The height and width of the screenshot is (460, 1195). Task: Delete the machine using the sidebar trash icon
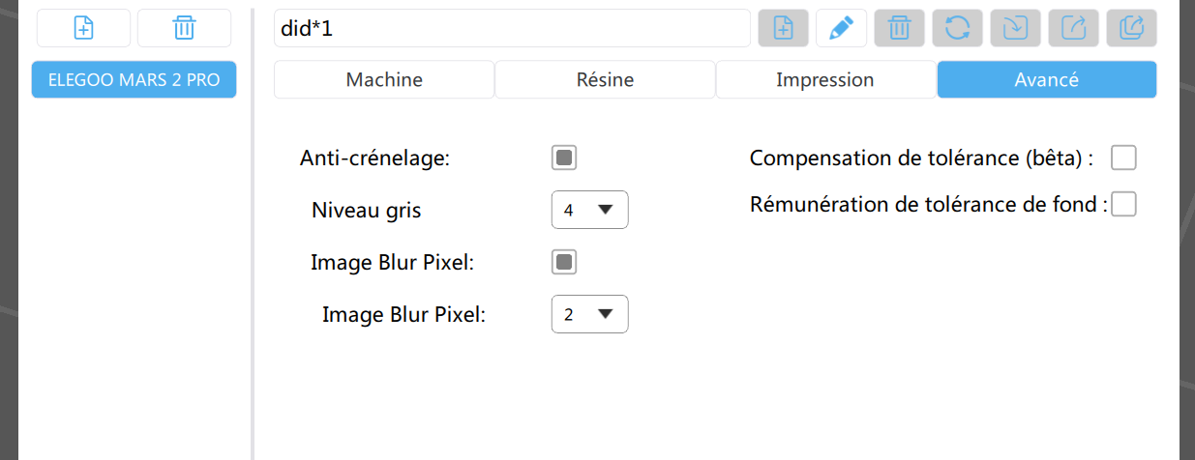(x=184, y=28)
